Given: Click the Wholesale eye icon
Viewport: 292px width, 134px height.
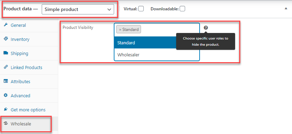Looking at the screenshot, I should [x=6, y=123].
